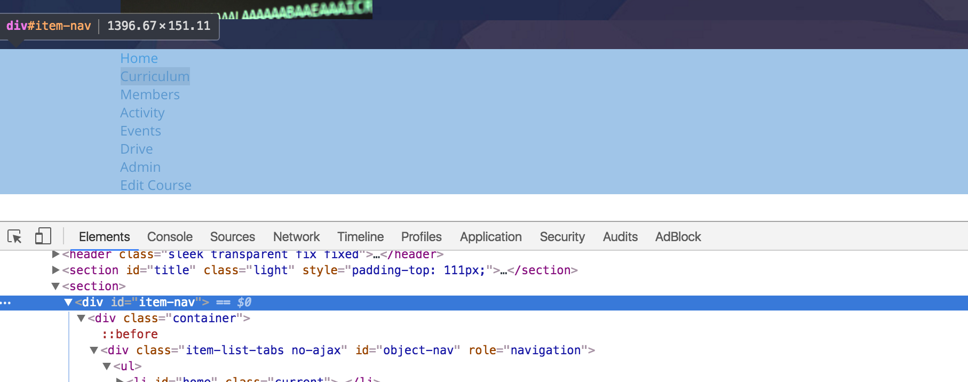Go to the Home nav link
The image size is (968, 382).
[139, 58]
